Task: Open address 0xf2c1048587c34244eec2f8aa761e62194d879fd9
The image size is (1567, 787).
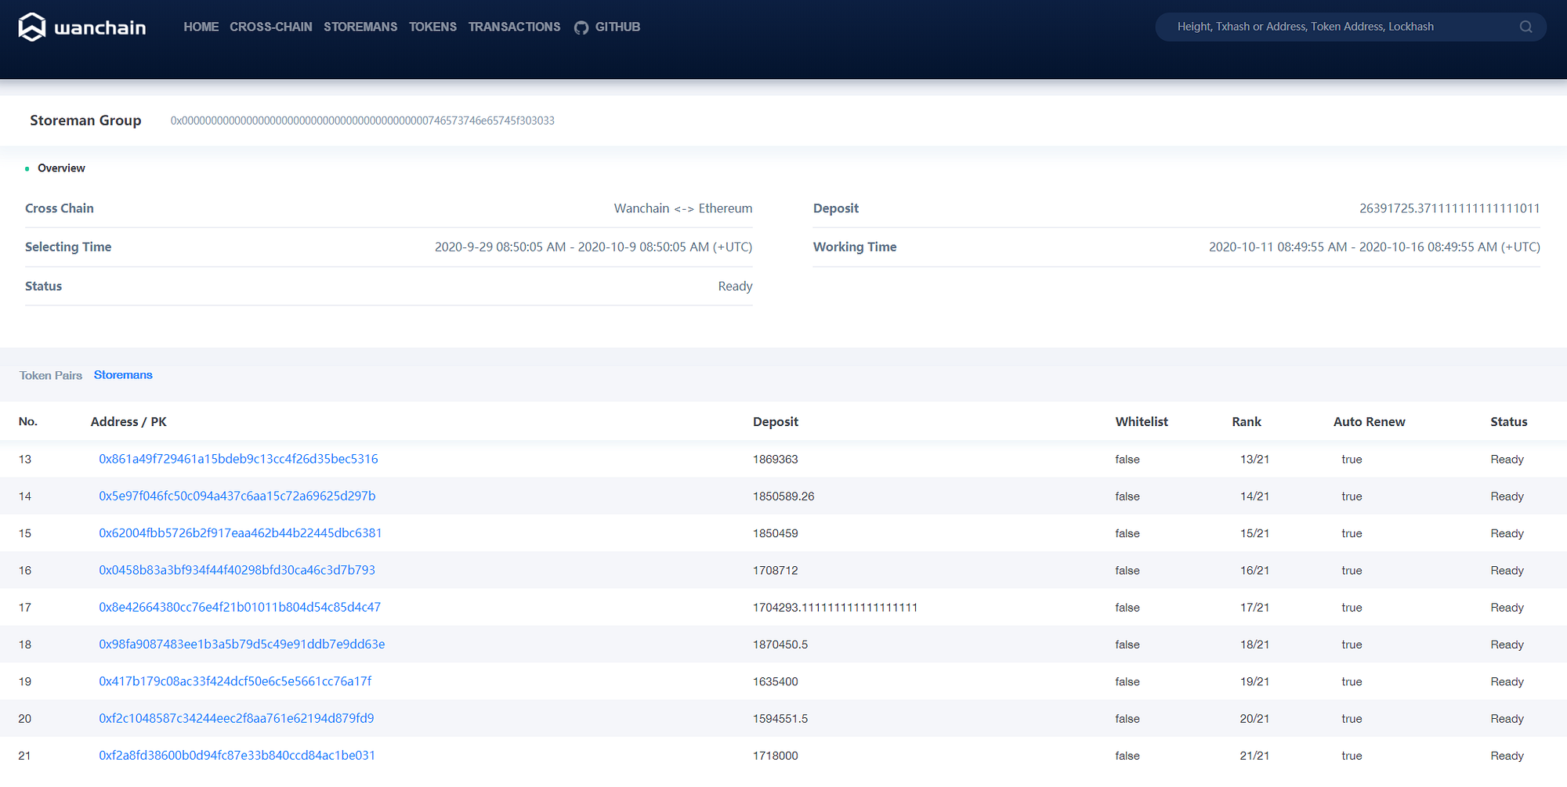Action: tap(237, 718)
